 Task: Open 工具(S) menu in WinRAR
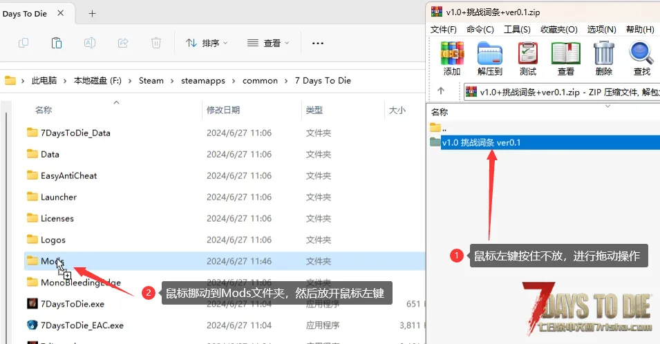pyautogui.click(x=517, y=30)
